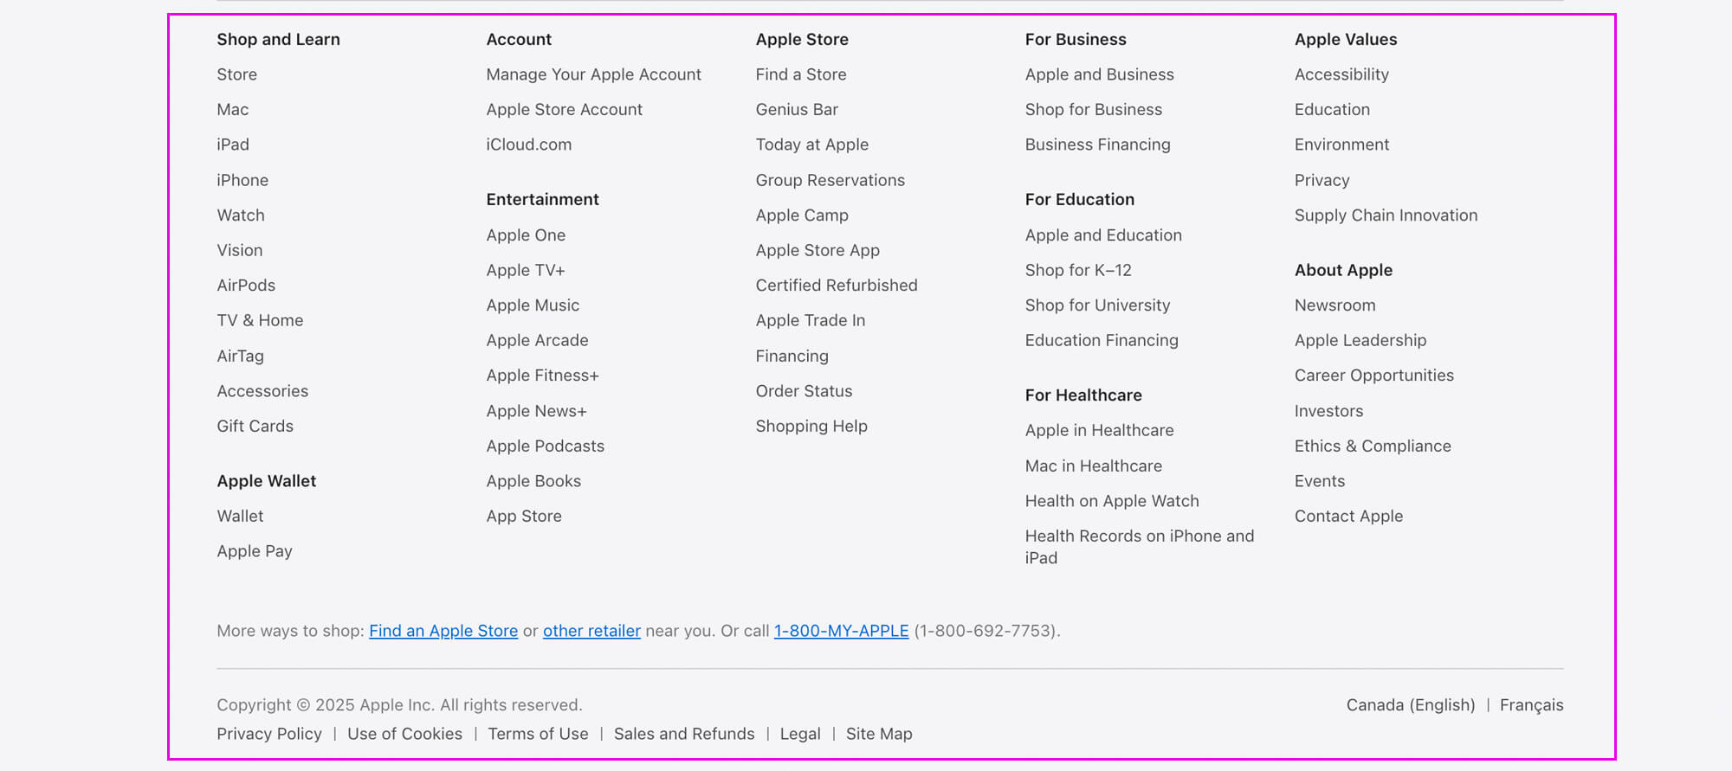This screenshot has width=1732, height=771.
Task: Select the Business Financing link
Action: click(1097, 145)
